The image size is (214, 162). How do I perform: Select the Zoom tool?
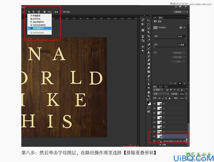tap(149, 96)
